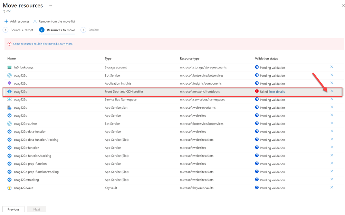
Task: Click the App Service plan icon
Action: coord(9,107)
